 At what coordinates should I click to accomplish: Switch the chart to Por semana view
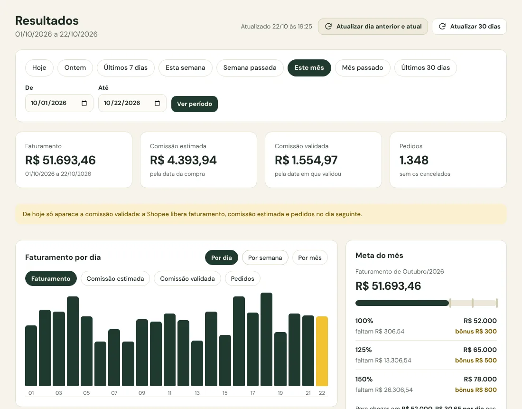point(265,257)
